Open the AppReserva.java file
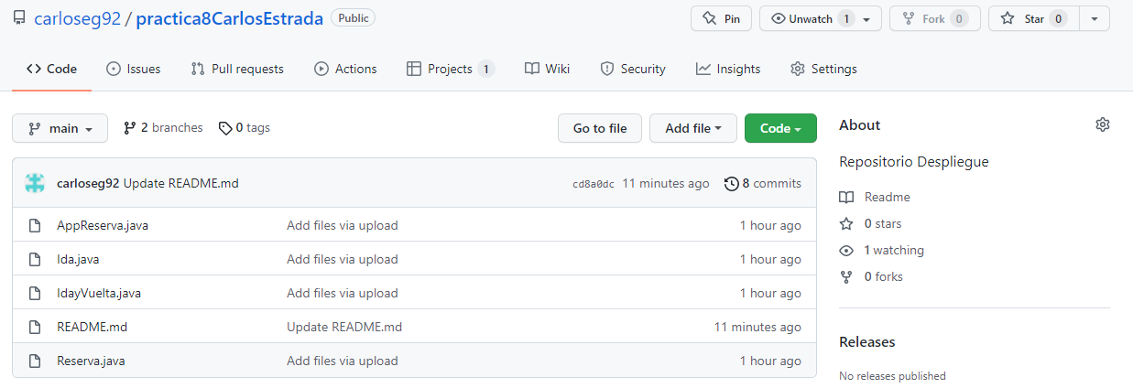The height and width of the screenshot is (388, 1133). point(103,225)
